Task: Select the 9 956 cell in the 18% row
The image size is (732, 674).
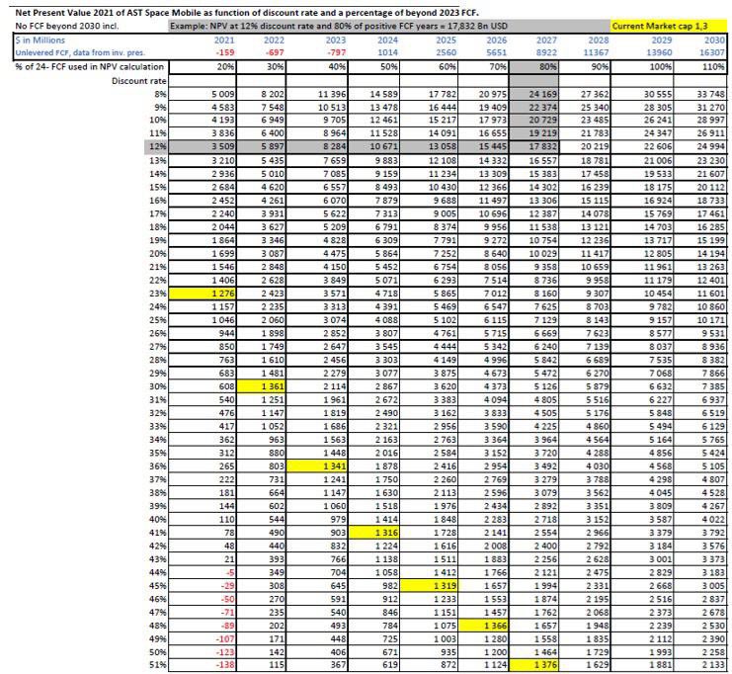Action: click(x=483, y=227)
